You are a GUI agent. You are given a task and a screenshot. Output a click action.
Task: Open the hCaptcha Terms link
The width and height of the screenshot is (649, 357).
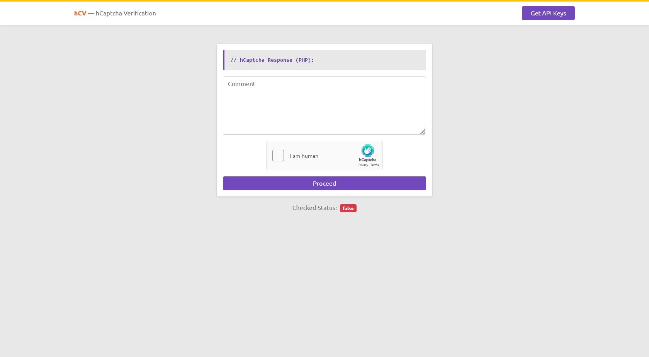point(375,165)
